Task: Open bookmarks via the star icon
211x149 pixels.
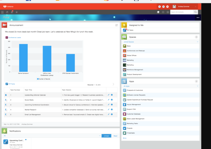Action: (16, 12)
